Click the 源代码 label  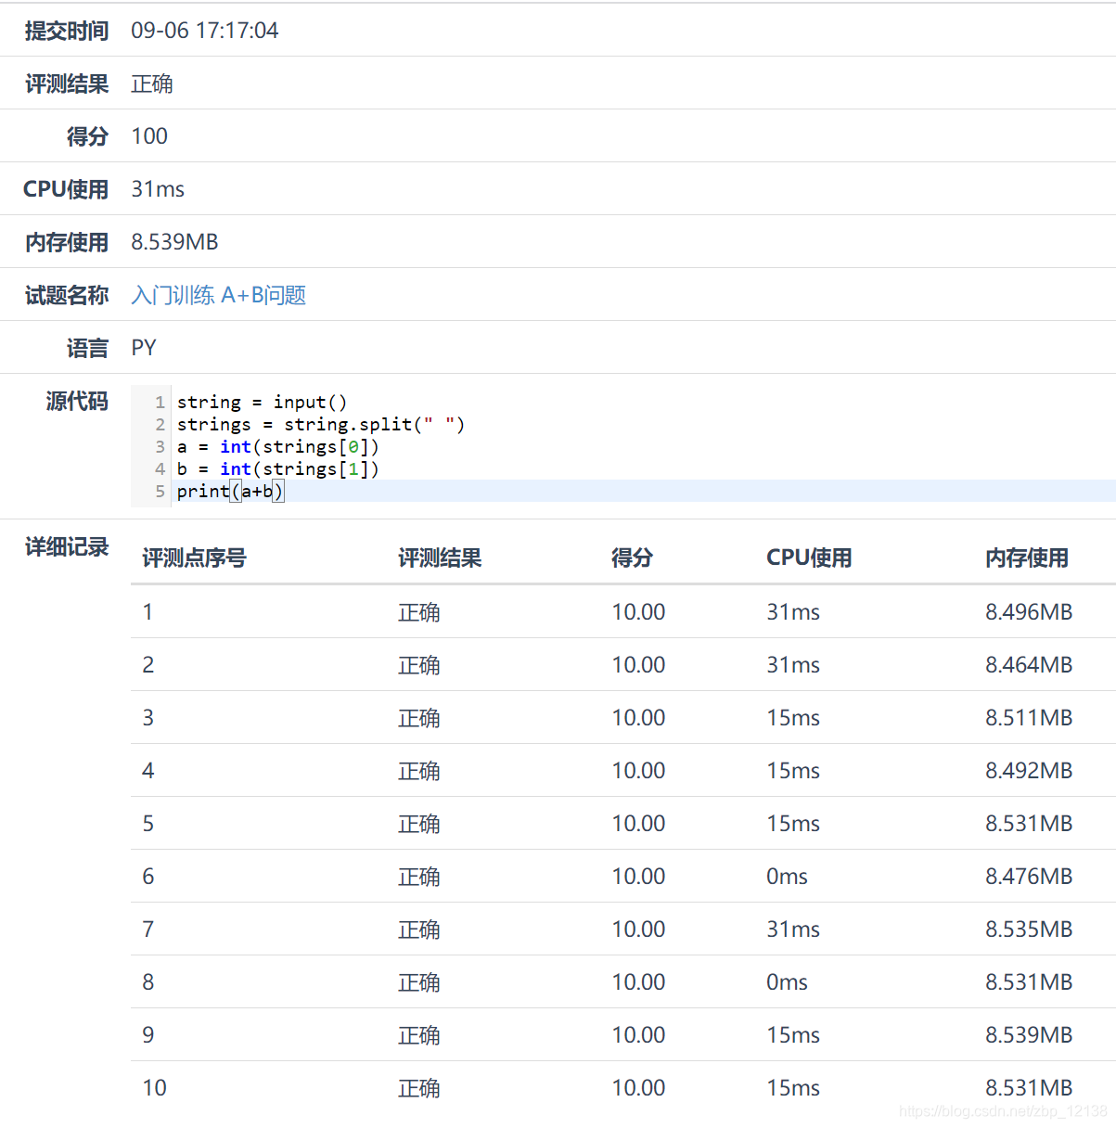(x=77, y=401)
